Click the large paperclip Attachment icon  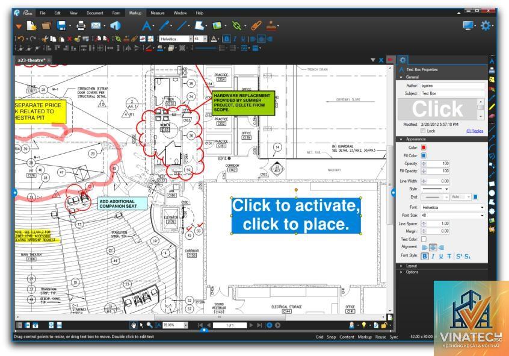pos(256,26)
